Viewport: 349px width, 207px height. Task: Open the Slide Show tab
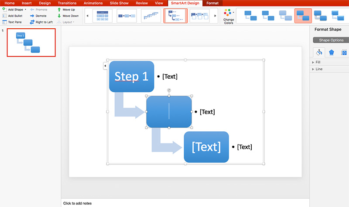(x=119, y=3)
